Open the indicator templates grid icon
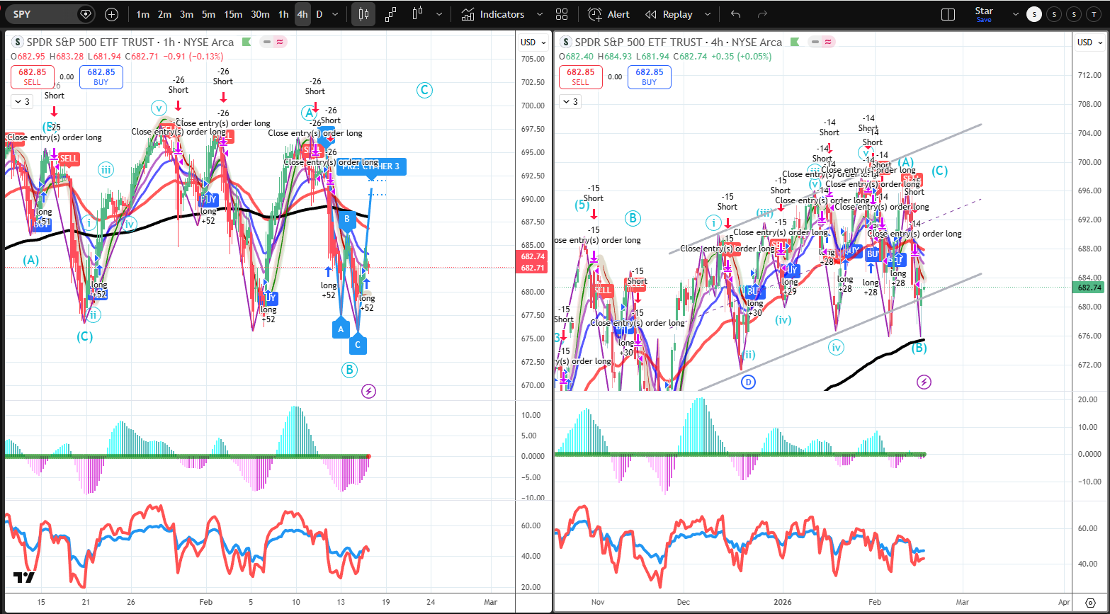Image resolution: width=1110 pixels, height=614 pixels. pyautogui.click(x=562, y=14)
